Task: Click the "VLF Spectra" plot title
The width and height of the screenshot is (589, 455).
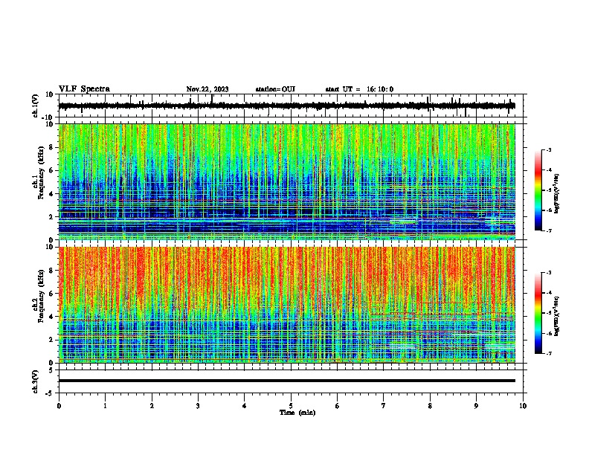Action: tap(84, 89)
